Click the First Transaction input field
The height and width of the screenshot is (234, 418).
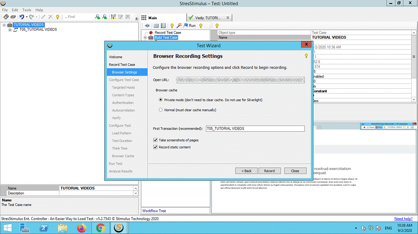255,129
